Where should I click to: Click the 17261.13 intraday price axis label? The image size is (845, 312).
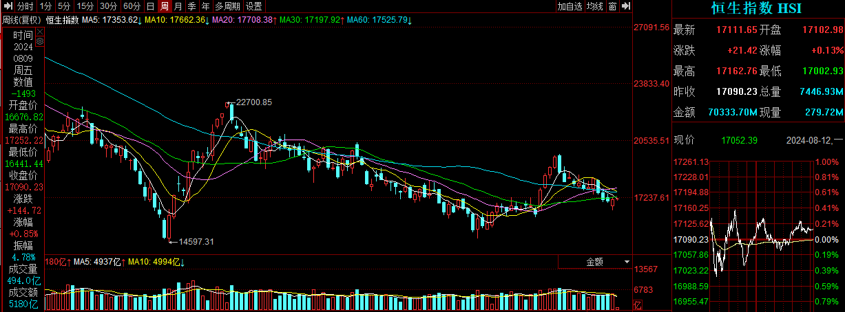click(x=692, y=162)
